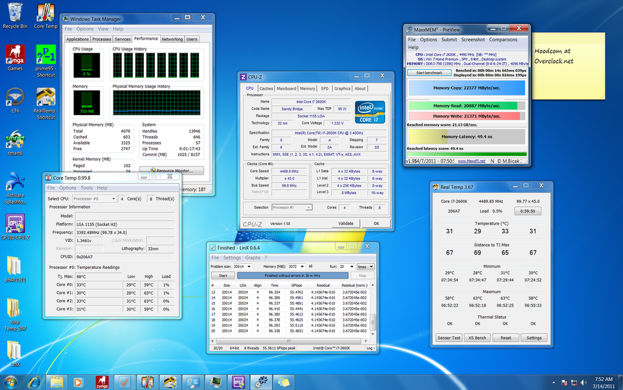This screenshot has height=390, width=623.
Task: Open the ET6 desktop icon
Action: pos(15,100)
